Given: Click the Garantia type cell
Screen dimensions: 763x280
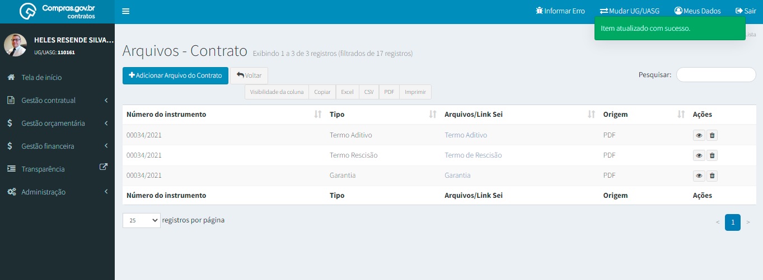Looking at the screenshot, I should point(343,175).
